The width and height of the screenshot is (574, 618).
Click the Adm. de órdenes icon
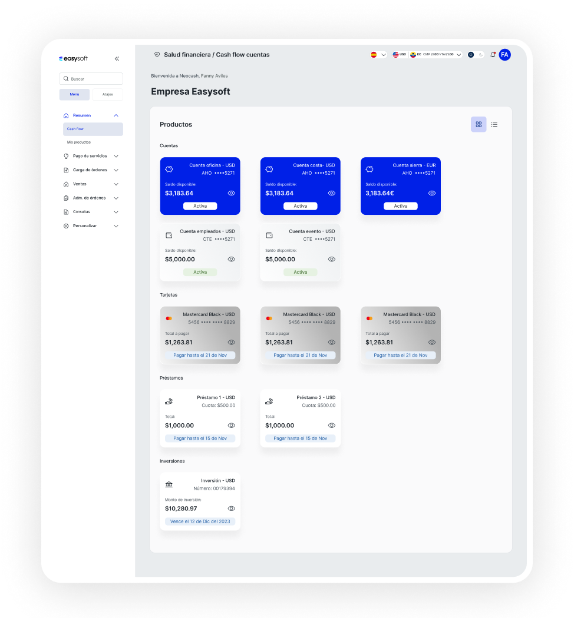(66, 198)
